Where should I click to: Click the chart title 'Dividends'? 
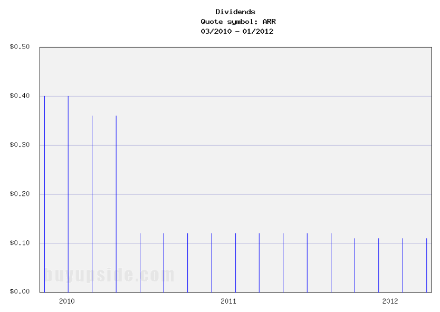(x=235, y=12)
